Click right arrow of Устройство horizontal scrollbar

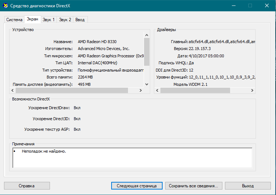click(x=141, y=90)
